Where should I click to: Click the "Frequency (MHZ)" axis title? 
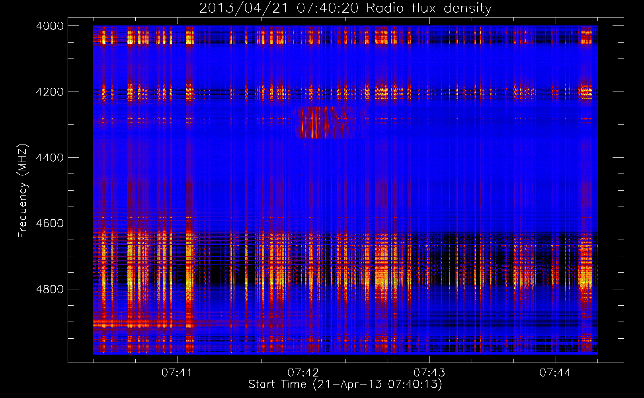pyautogui.click(x=23, y=191)
